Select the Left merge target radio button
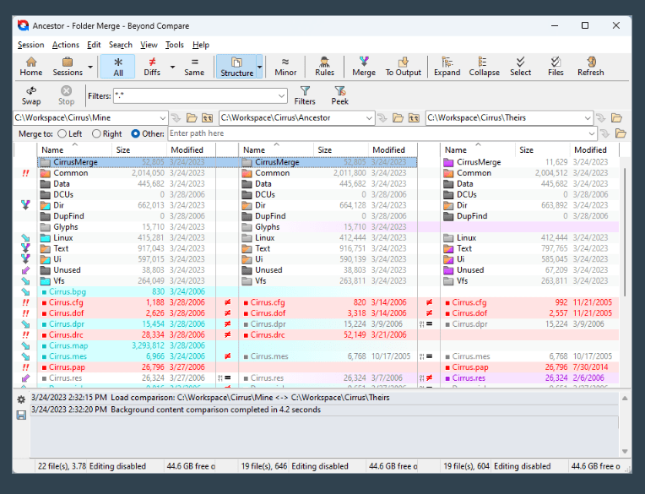This screenshot has height=494, width=645. coord(62,133)
